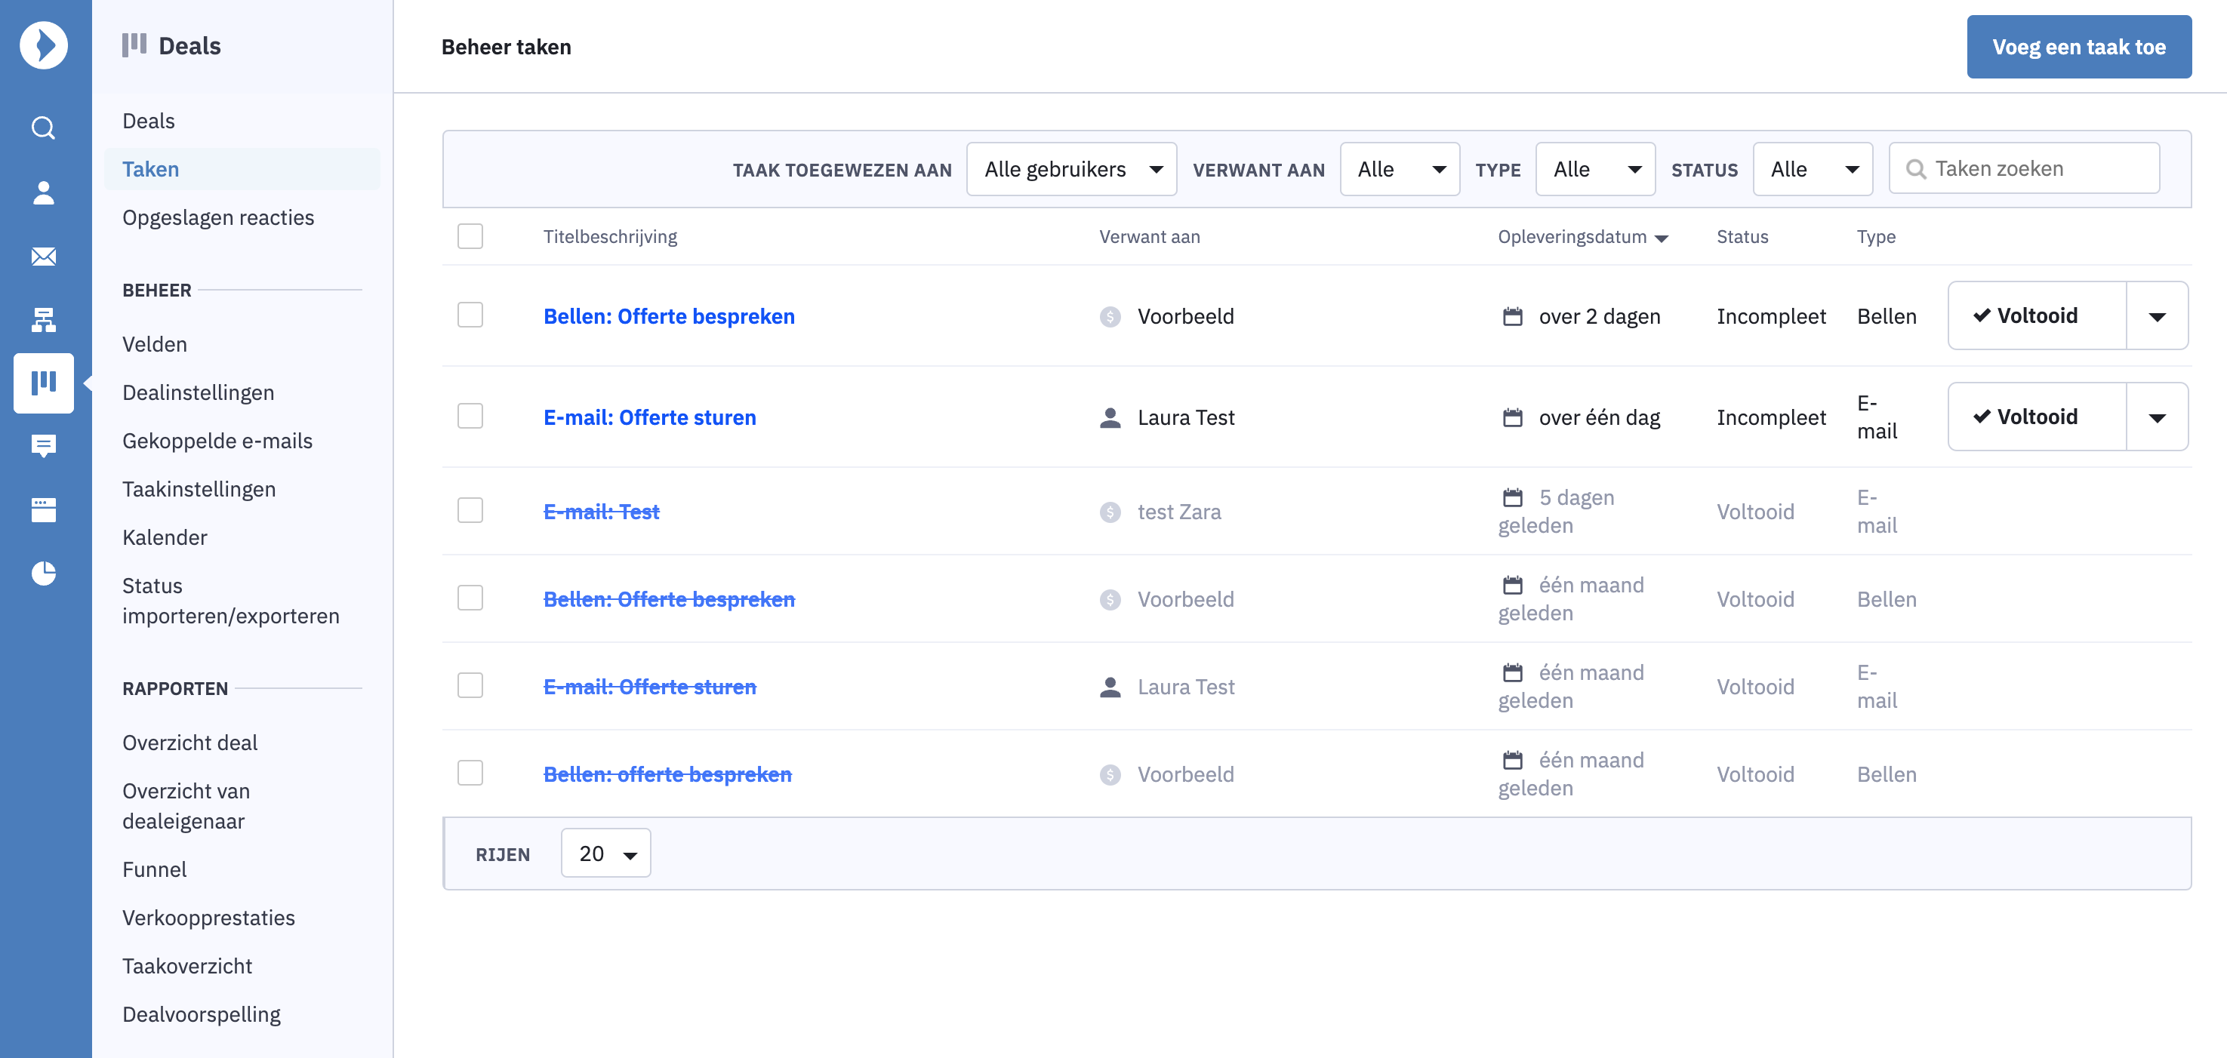Check the box for incomplete Bellen: Offerte bespreken

click(470, 315)
